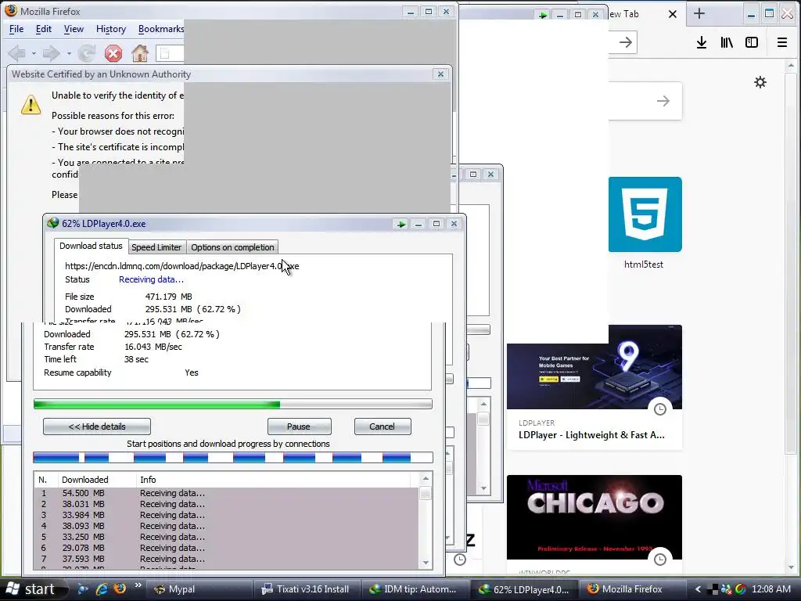Click the page scrollbar up arrow in the New Tab window

[x=792, y=66]
